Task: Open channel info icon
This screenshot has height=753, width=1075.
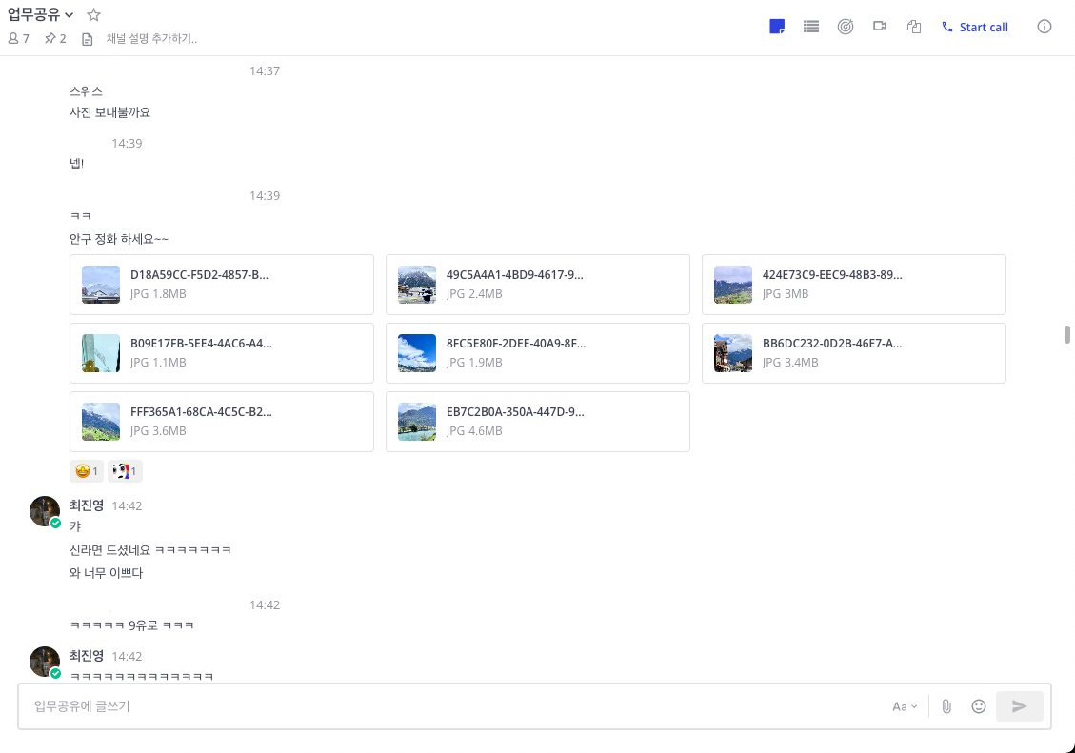Action: [x=1045, y=27]
